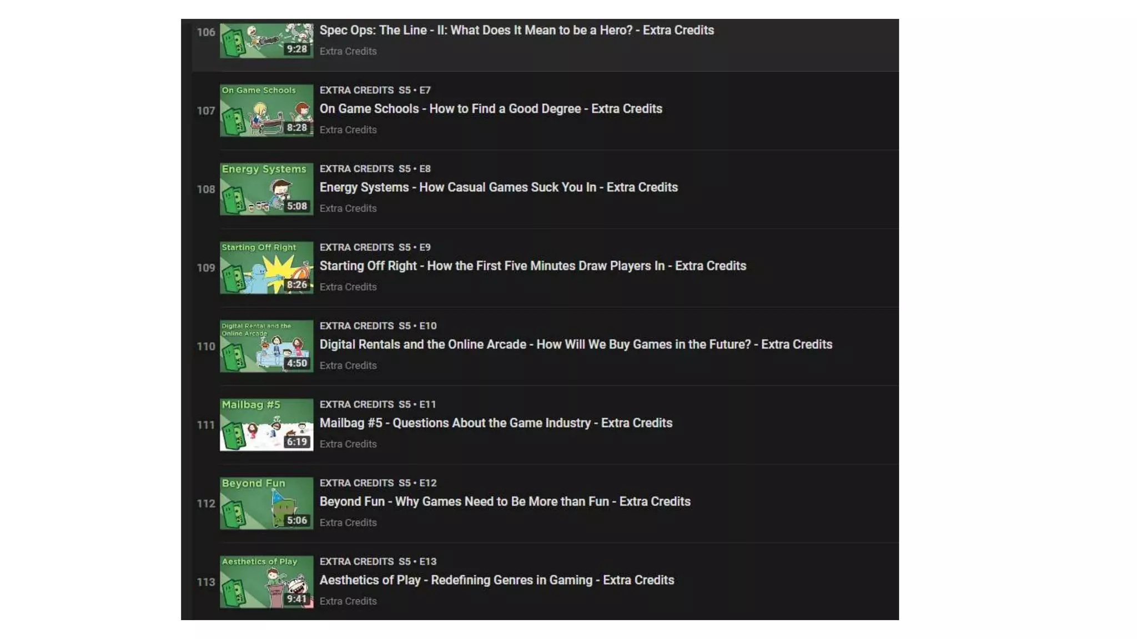Open 'On Game Schools - How to Find a Good Degree'
The height and width of the screenshot is (639, 1137).
[x=491, y=109]
